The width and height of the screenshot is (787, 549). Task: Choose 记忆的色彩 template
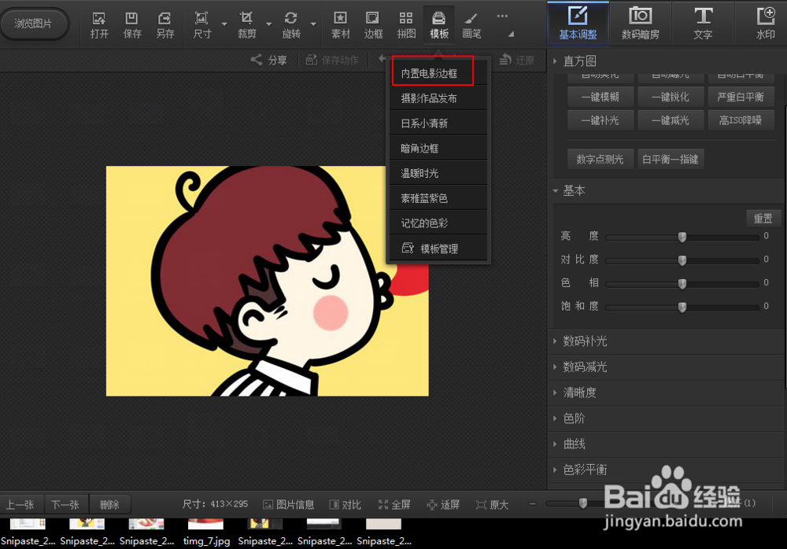point(438,223)
